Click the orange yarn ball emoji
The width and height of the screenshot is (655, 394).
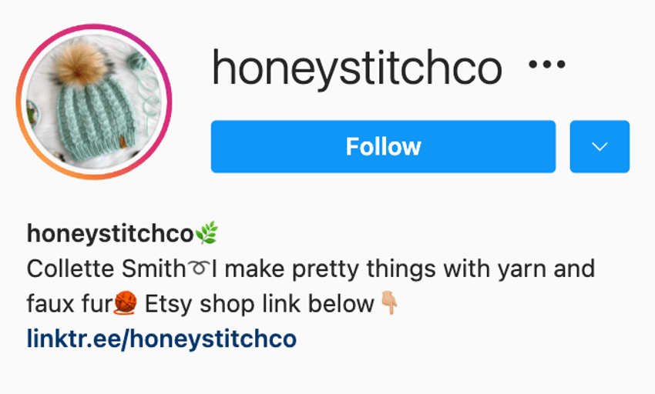pyautogui.click(x=126, y=302)
